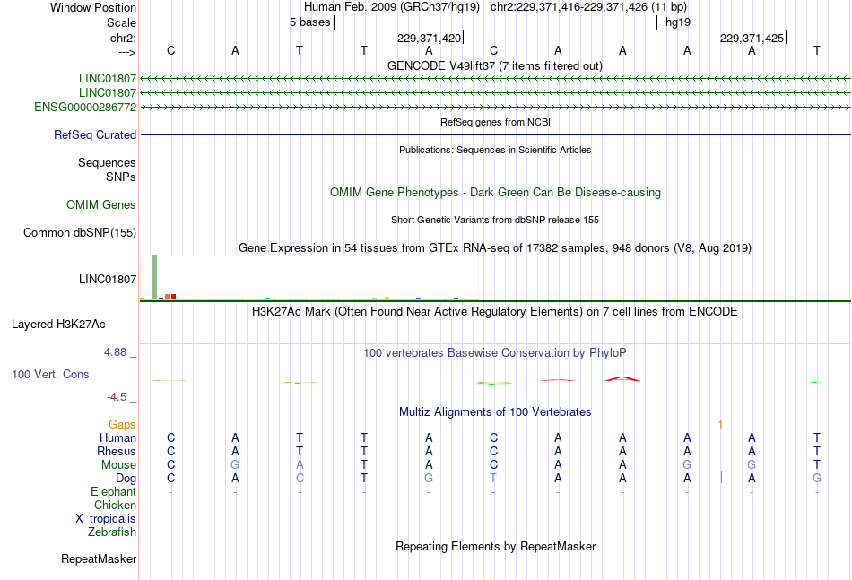Click the orange gap count 1
This screenshot has height=580, width=852.
[720, 425]
